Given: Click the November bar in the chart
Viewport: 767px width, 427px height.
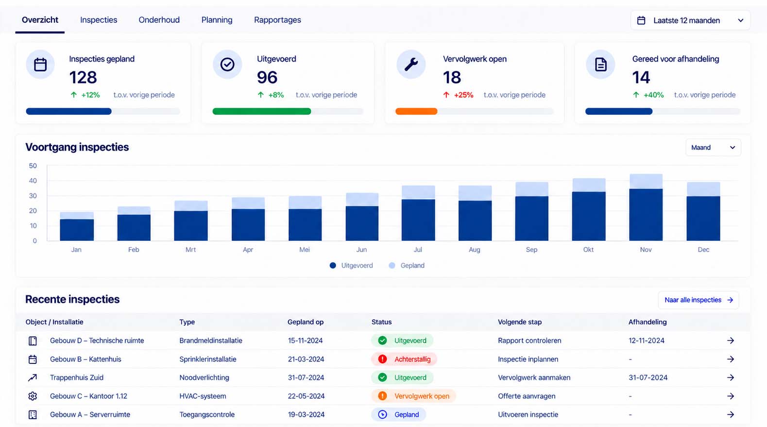Looking at the screenshot, I should click(x=646, y=207).
